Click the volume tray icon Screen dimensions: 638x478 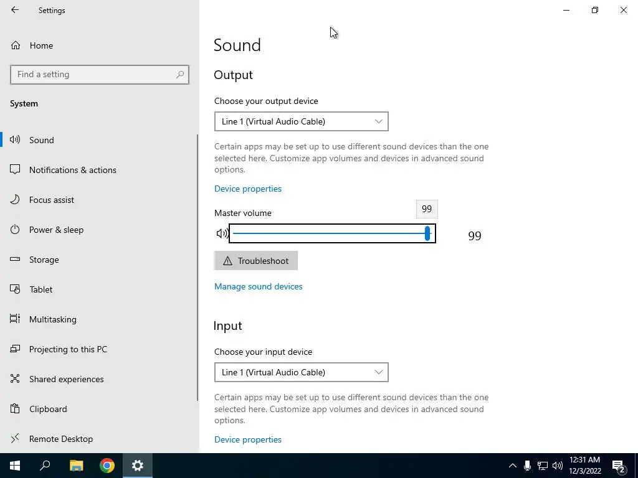(558, 466)
